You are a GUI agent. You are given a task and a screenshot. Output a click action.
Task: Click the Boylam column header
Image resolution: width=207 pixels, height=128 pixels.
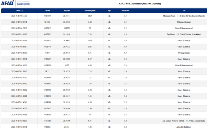click(67, 11)
